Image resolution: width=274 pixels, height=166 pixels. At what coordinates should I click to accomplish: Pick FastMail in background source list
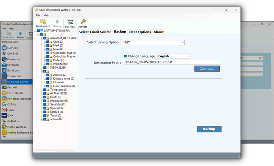pyautogui.click(x=12, y=87)
